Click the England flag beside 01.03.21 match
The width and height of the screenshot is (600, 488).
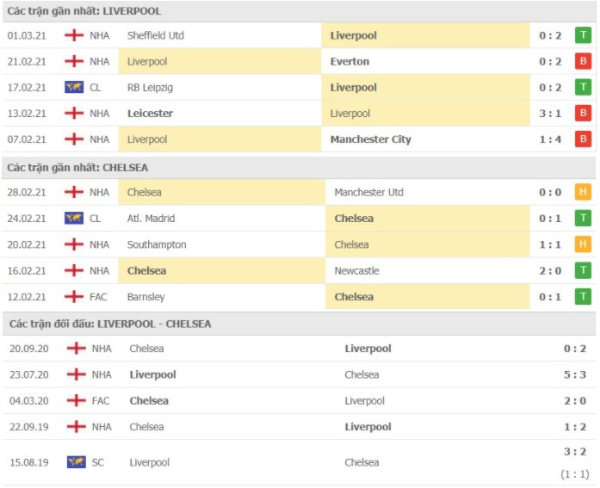pyautogui.click(x=74, y=35)
